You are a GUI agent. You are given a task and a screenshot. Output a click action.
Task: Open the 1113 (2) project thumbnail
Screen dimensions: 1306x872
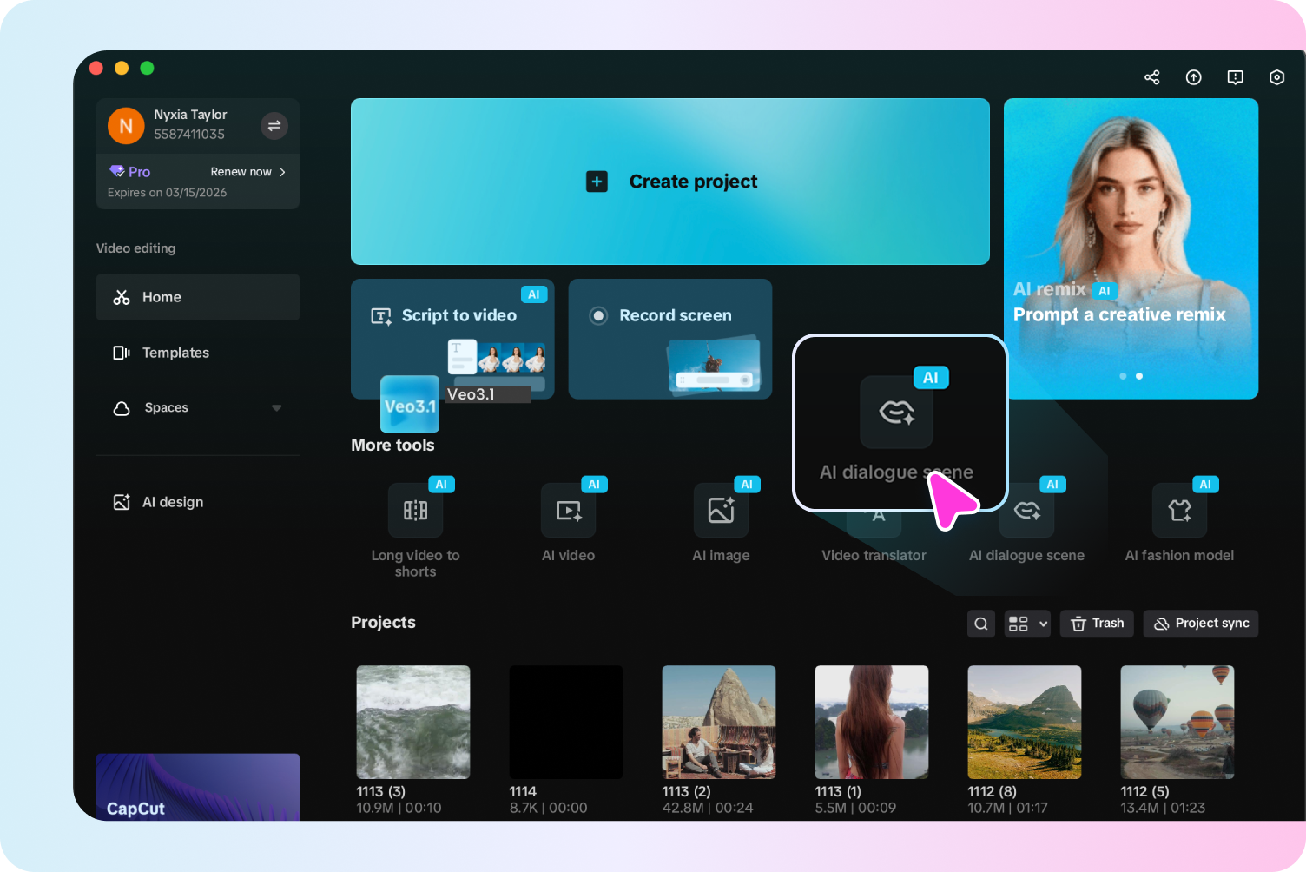coord(719,722)
